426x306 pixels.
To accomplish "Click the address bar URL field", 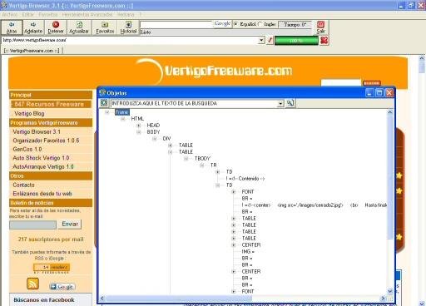I will (x=130, y=41).
